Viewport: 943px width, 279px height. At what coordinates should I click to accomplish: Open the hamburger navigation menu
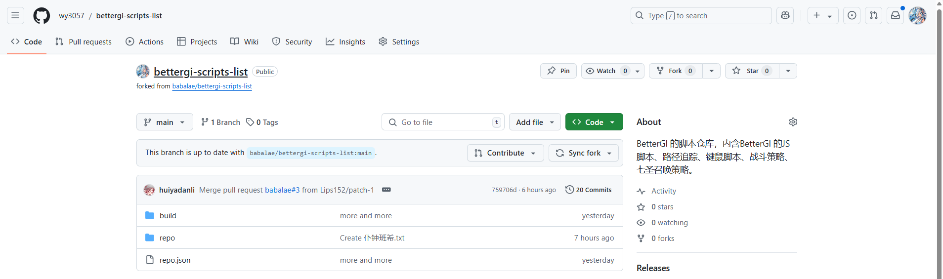tap(15, 15)
